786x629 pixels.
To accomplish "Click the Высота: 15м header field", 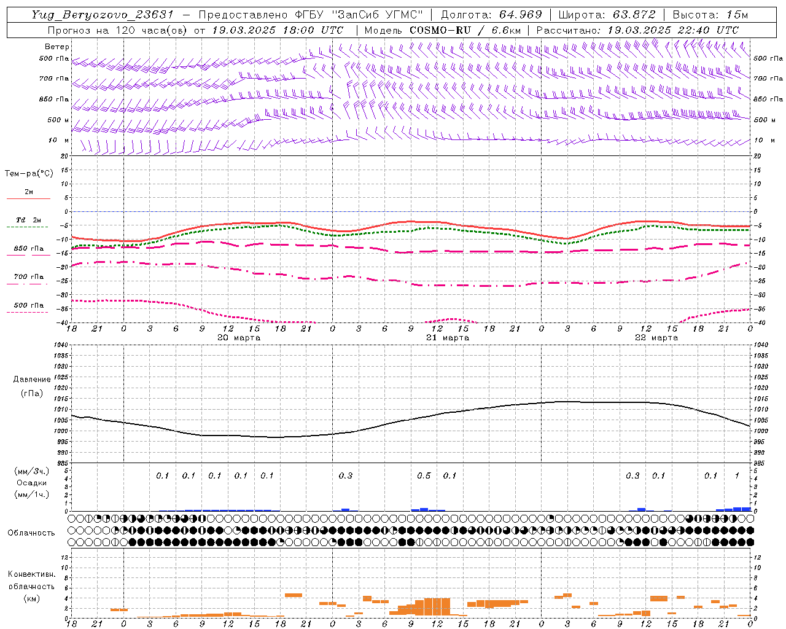I will [710, 15].
